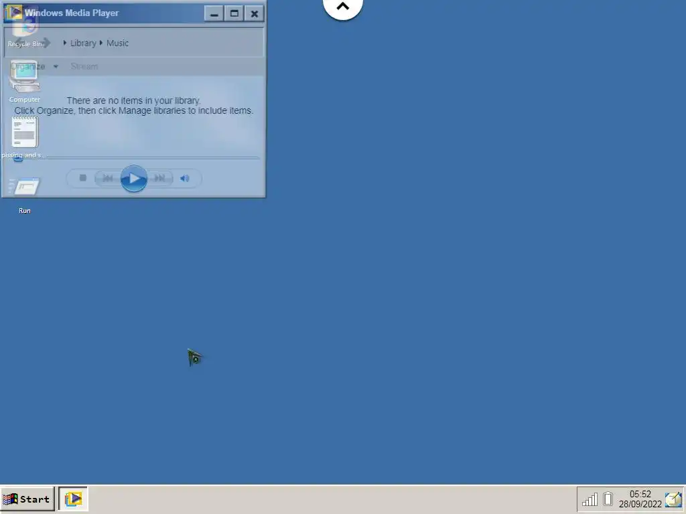The height and width of the screenshot is (514, 686).
Task: Collapse the top chevron-up handle
Action: coord(342,7)
